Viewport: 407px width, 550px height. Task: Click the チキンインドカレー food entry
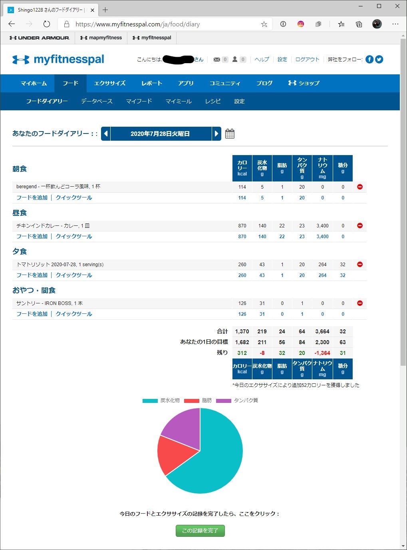53,225
